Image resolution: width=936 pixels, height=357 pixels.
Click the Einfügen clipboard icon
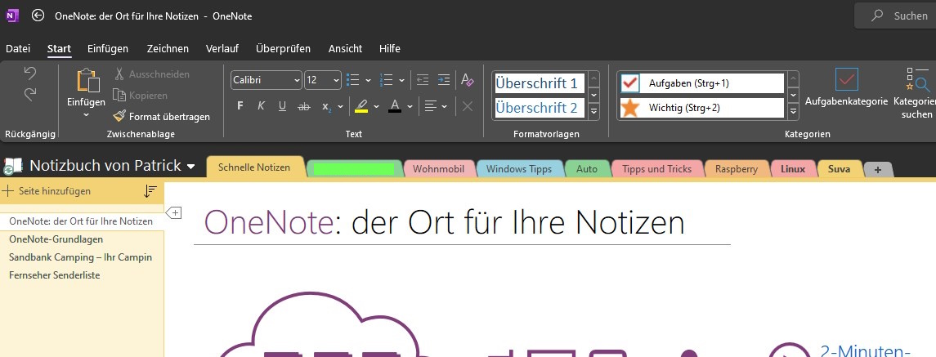[87, 81]
